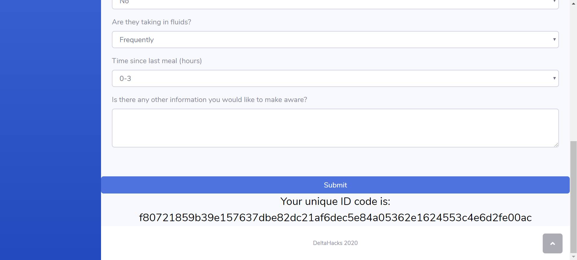Click the blue sidebar panel
This screenshot has height=260, width=577.
tap(51, 130)
